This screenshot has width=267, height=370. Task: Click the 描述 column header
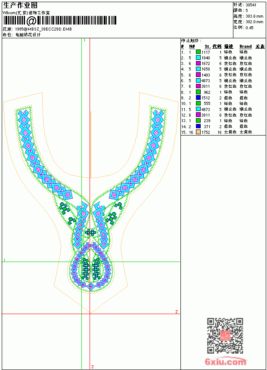coord(229,46)
